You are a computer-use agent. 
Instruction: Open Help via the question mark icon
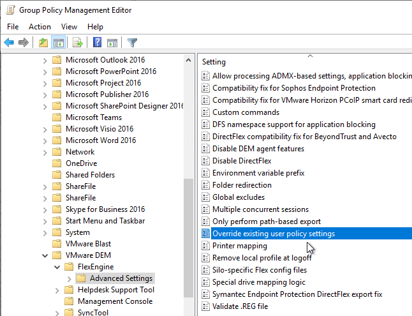point(97,42)
